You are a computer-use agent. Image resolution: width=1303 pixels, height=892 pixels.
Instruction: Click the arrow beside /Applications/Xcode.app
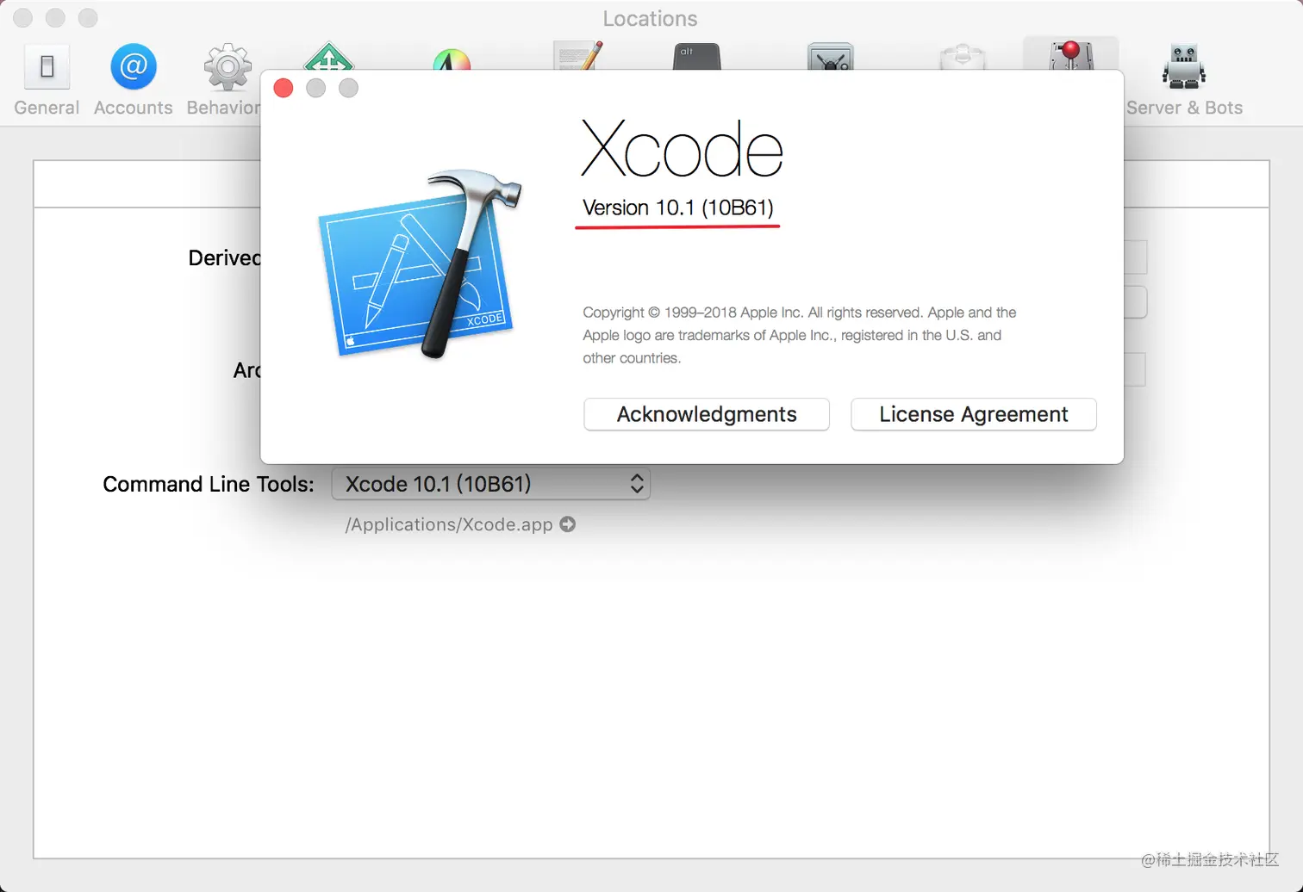click(568, 524)
